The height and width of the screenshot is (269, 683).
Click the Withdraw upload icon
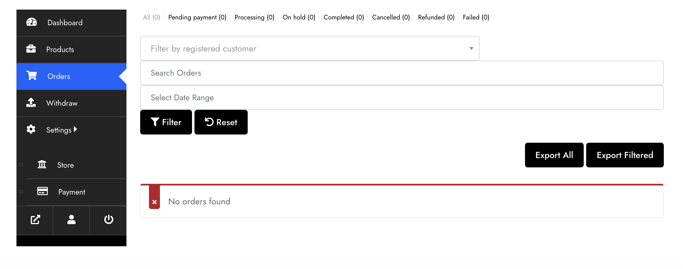tap(31, 102)
